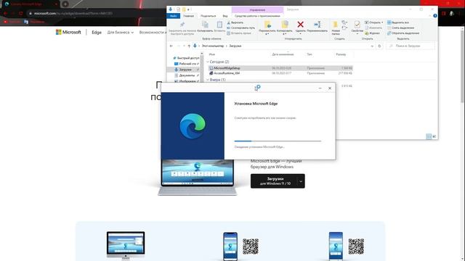Click second phone QR code on page
The width and height of the screenshot is (465, 261).
356,246
